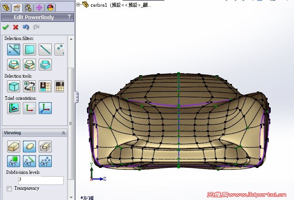294x200 pixels.
Task: Set triad orientation to dashed-frame option
Action: coord(29,108)
